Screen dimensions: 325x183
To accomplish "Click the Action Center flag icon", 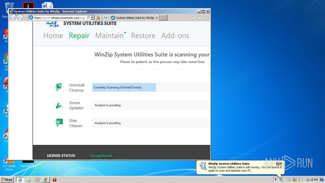I will 301,180.
